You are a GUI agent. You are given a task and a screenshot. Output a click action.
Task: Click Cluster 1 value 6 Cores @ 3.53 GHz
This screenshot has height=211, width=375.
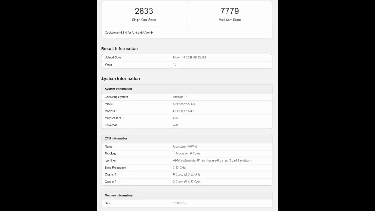tap(187, 175)
